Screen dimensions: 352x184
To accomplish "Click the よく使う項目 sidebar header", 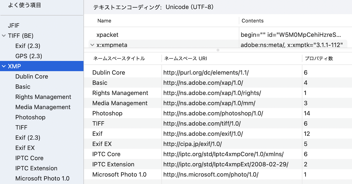I will [24, 5].
